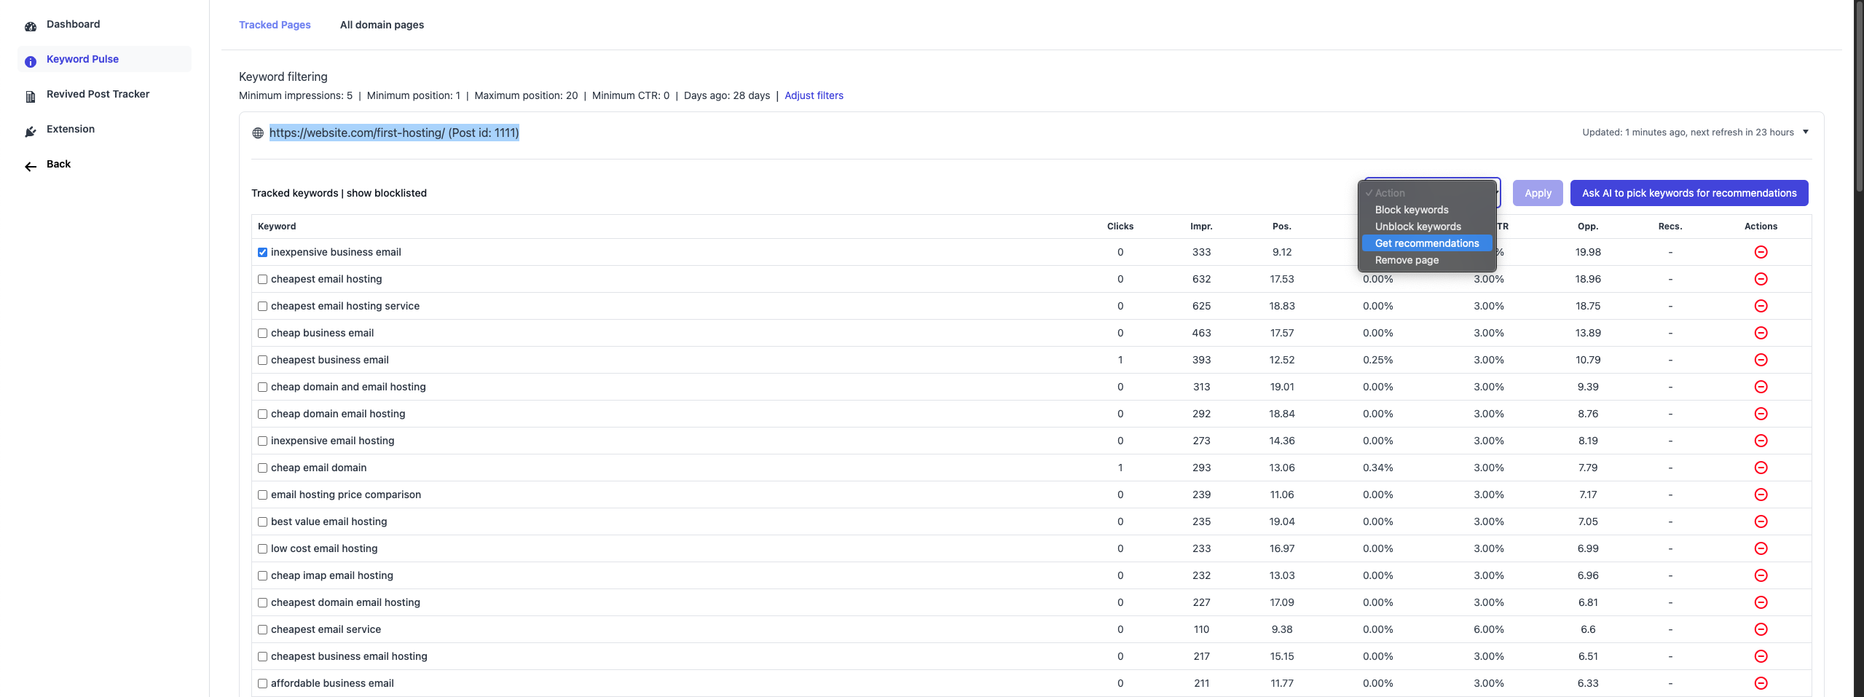Select the cheap business email checkbox

tap(263, 334)
